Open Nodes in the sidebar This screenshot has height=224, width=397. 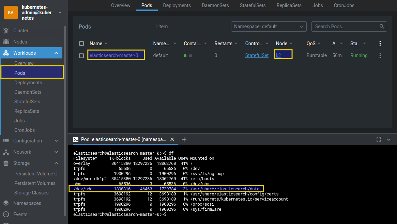[20, 42]
